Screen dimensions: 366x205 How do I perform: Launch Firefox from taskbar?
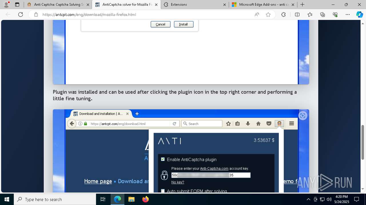tap(145, 199)
